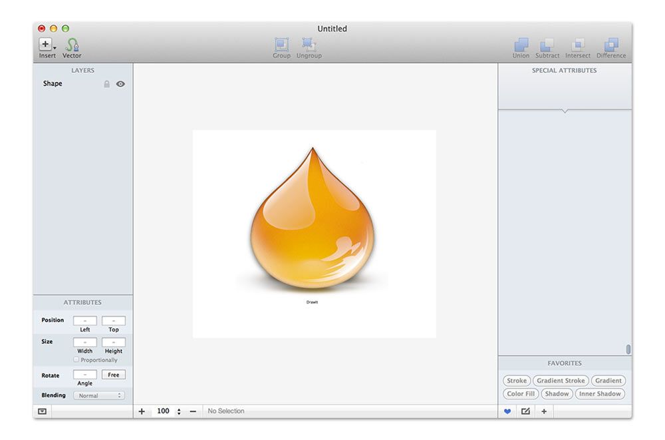
Task: Add the Color Fill favorite attribute
Action: coord(521,393)
